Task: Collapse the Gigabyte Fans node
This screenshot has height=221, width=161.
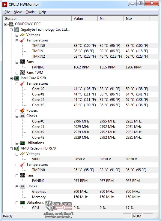Action: [x=17, y=62]
